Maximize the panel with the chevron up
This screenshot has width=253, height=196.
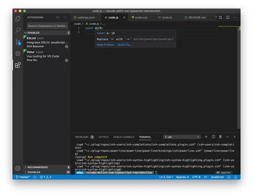point(227,137)
